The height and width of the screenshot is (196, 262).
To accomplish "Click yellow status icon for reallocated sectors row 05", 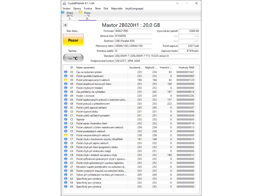I will (66, 80).
